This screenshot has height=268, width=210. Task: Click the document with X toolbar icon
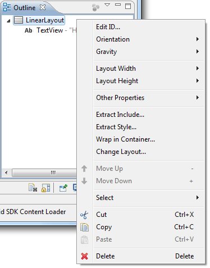pyautogui.click(x=33, y=188)
